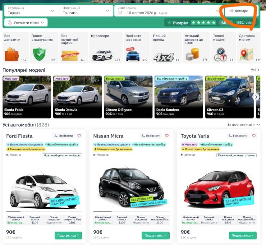Screen dimensions: 266x245
Task: Open Усі popular models link
Action: coord(255,70)
